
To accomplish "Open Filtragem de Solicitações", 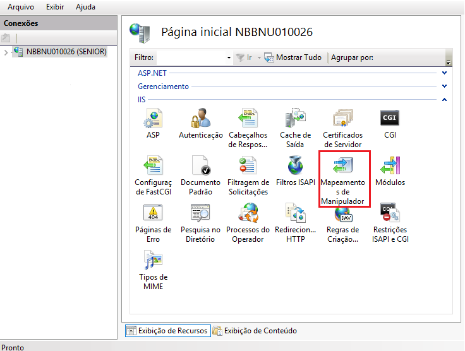I will tap(248, 175).
